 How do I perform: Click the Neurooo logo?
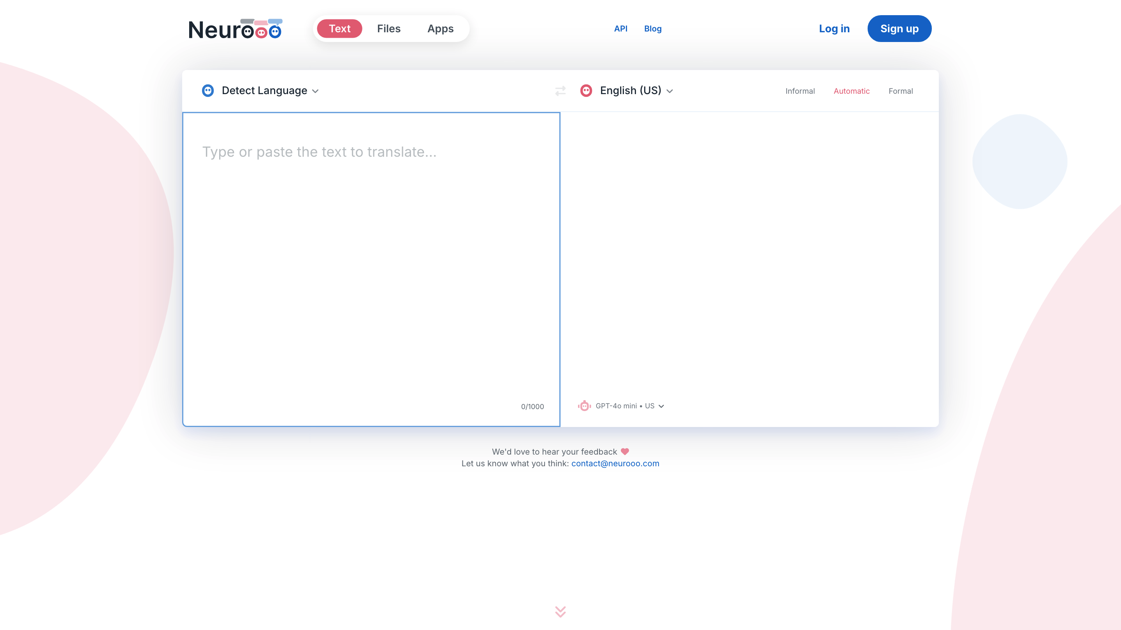tap(235, 29)
